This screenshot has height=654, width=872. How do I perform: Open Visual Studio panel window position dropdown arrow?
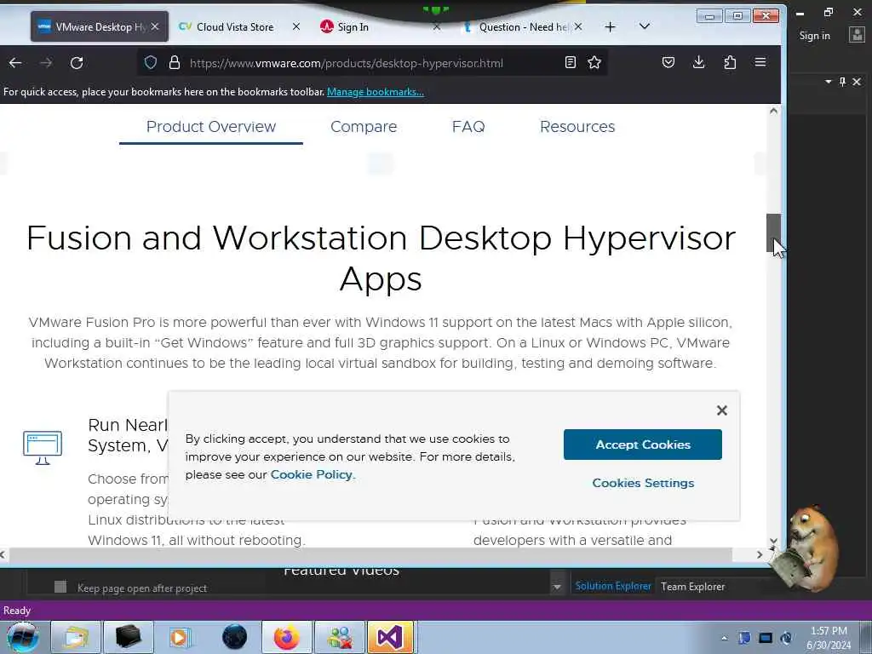click(x=828, y=82)
